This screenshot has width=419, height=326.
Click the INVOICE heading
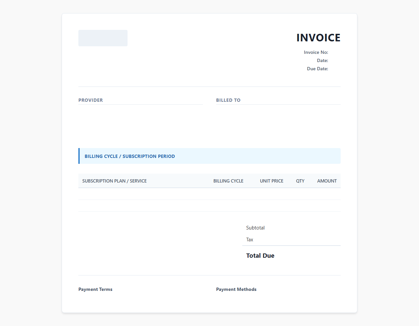pos(318,38)
